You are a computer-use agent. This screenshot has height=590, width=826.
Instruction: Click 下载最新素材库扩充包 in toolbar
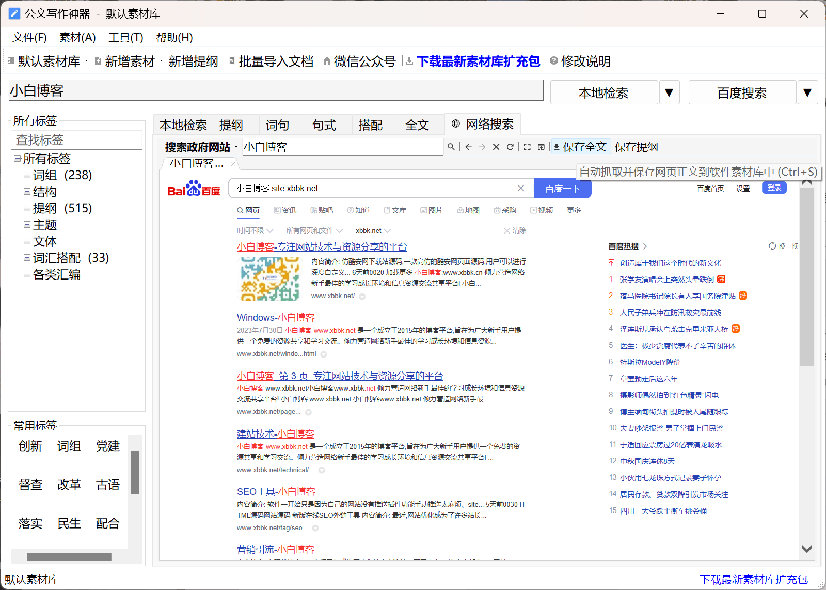(473, 61)
